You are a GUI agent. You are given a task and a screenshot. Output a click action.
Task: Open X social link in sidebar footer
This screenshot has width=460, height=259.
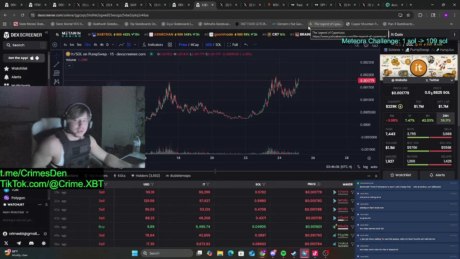[6, 244]
